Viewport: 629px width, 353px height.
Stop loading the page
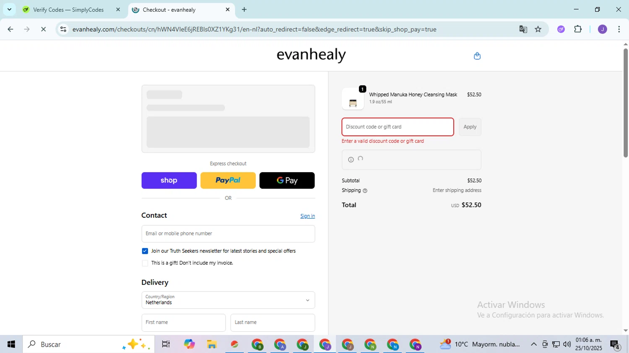[43, 29]
